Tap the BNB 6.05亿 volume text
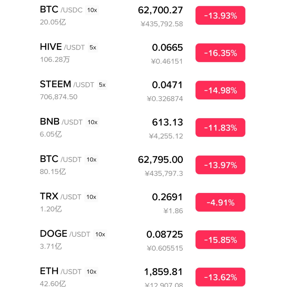 coord(51,134)
